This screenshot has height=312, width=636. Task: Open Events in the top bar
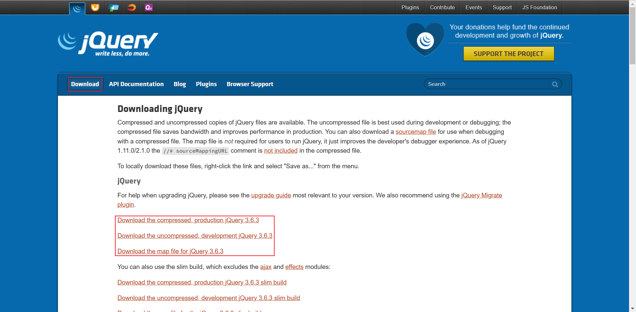pos(474,7)
